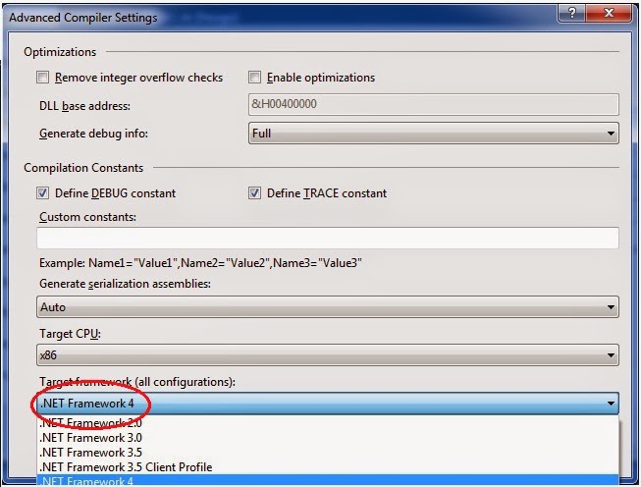
Task: Click the DLL base address field
Action: pyautogui.click(x=433, y=104)
